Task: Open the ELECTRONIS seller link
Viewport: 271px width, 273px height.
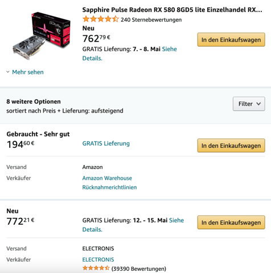Action: point(98,259)
